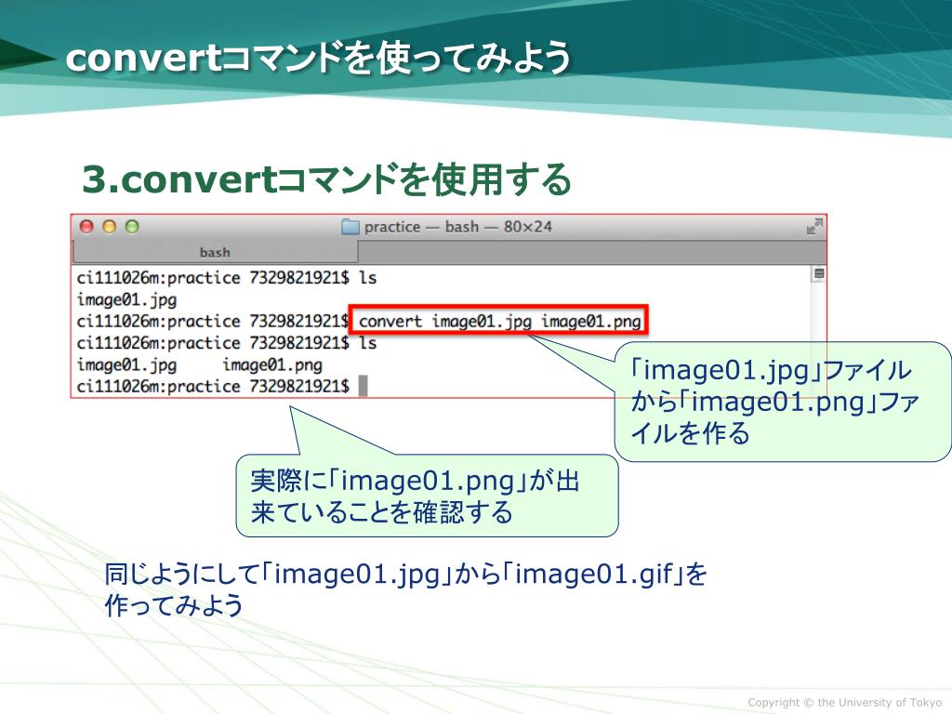
Task: Click the 'convert image01.jpg image01.png' command text
Action: pyautogui.click(x=499, y=321)
